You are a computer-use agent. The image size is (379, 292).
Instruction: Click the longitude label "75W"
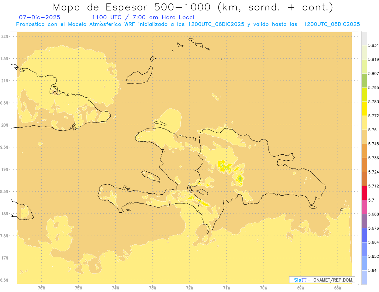pos(78,288)
